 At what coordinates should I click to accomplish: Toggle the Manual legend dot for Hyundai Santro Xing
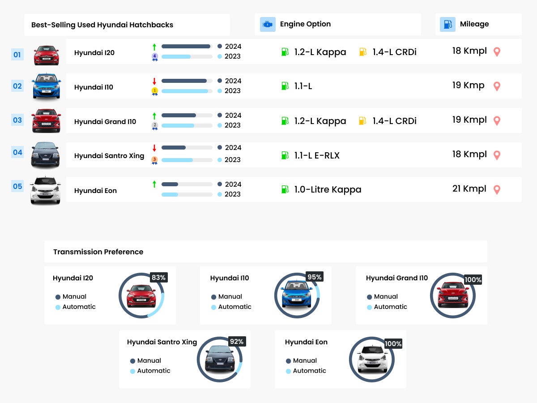[x=133, y=360]
